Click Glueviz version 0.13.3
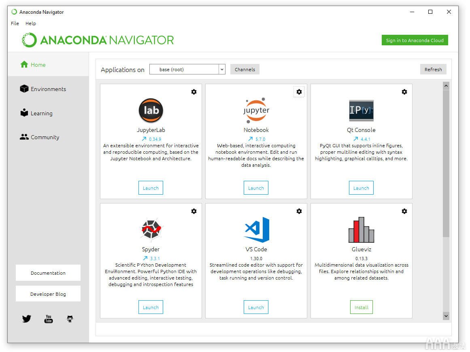Image resolution: width=470 pixels, height=352 pixels. click(x=362, y=258)
